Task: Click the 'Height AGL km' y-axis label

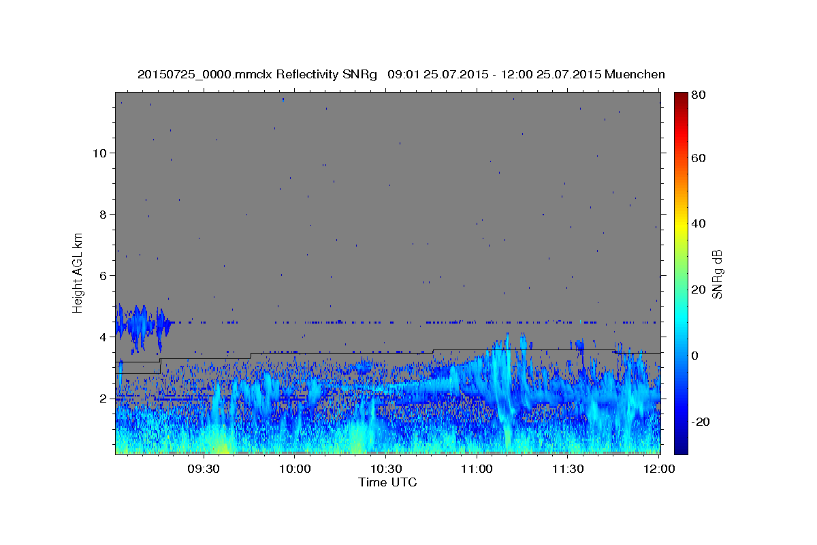Action: tap(78, 274)
